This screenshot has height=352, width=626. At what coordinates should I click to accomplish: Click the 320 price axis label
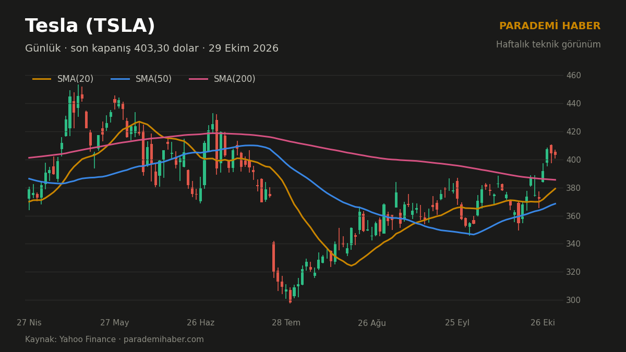574,272
